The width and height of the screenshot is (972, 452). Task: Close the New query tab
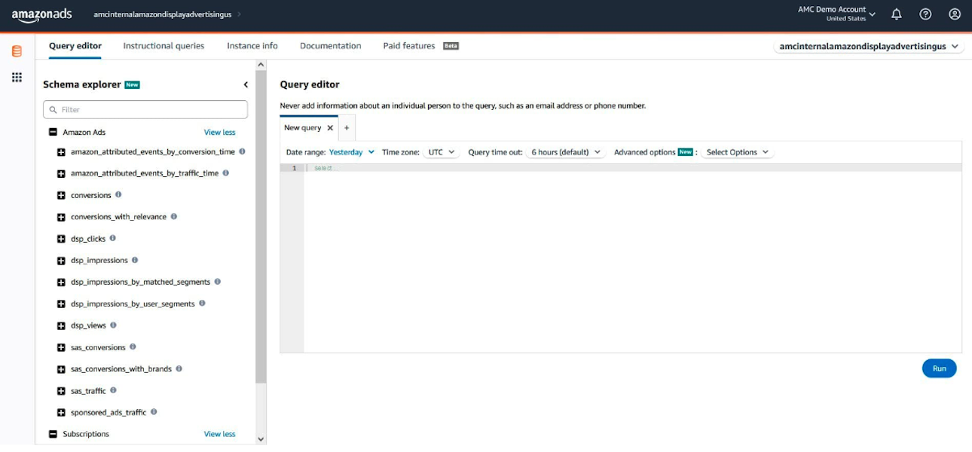[330, 128]
